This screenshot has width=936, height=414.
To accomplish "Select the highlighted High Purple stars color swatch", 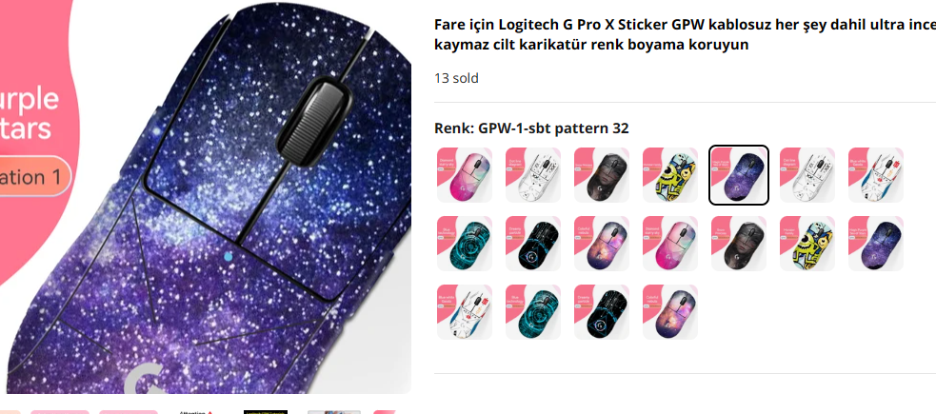I will (x=739, y=175).
